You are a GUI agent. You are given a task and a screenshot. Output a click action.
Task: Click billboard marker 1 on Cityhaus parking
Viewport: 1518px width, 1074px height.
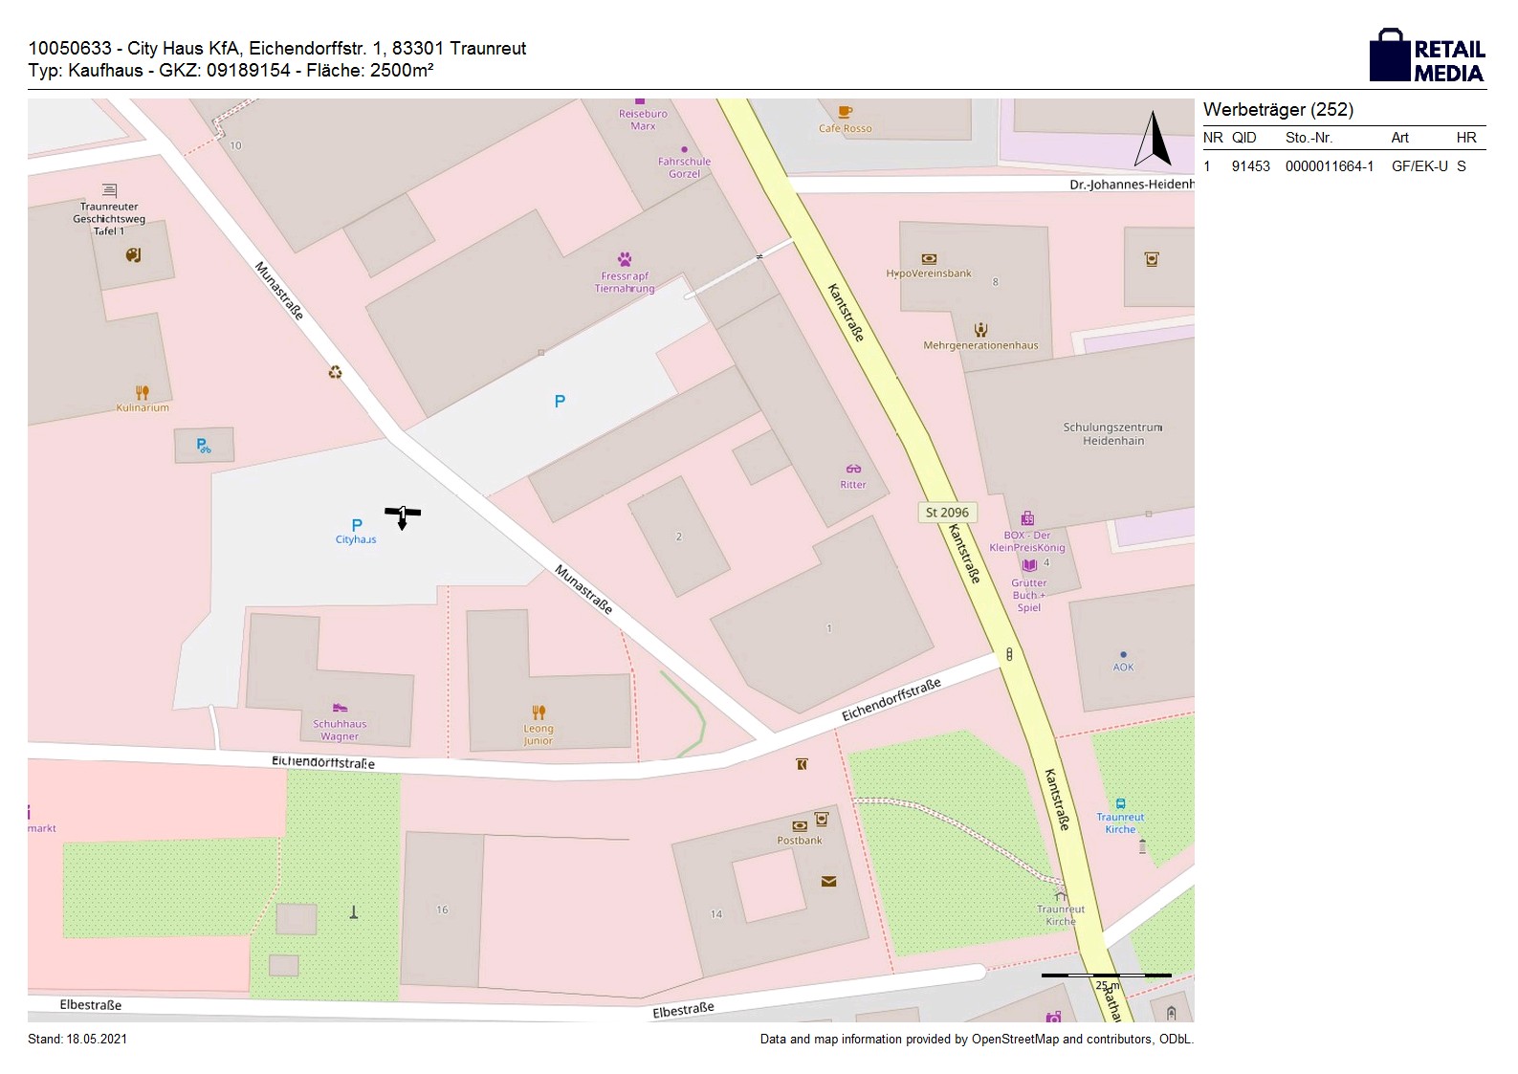[403, 515]
